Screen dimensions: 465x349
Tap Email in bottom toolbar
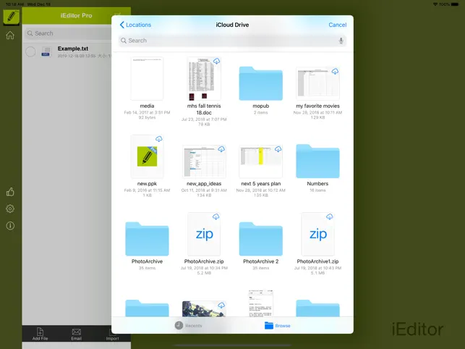pyautogui.click(x=76, y=334)
